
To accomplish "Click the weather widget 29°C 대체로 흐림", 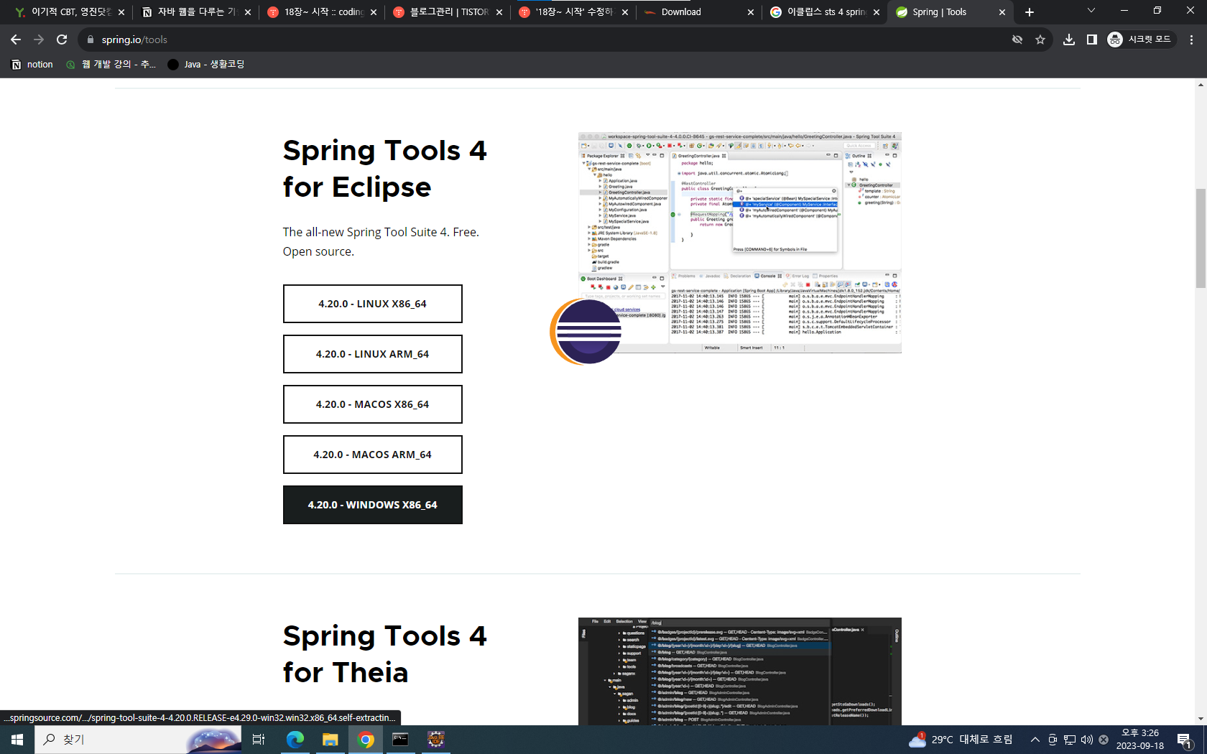I will 961,740.
